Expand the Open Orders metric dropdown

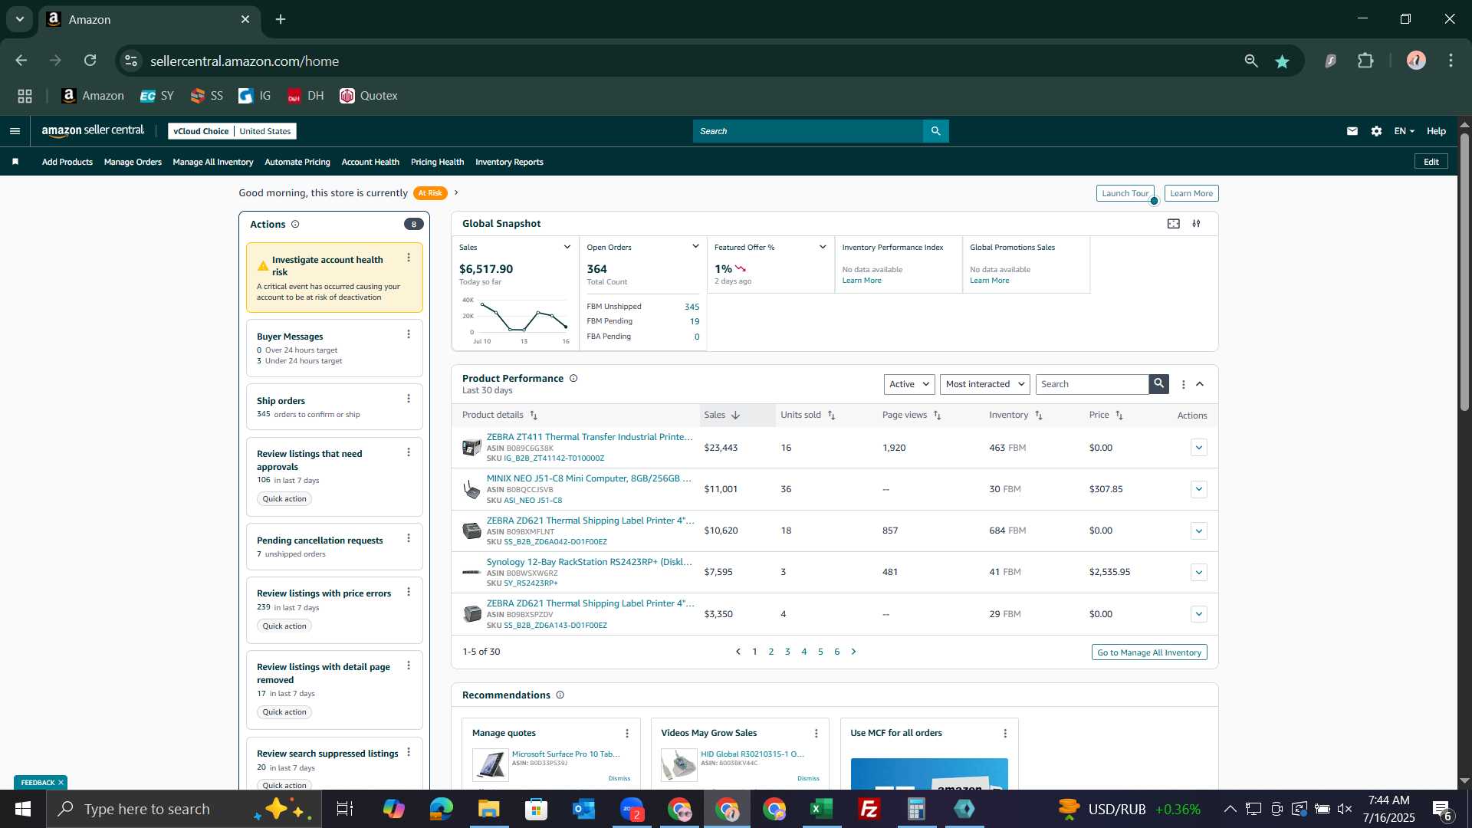(695, 247)
